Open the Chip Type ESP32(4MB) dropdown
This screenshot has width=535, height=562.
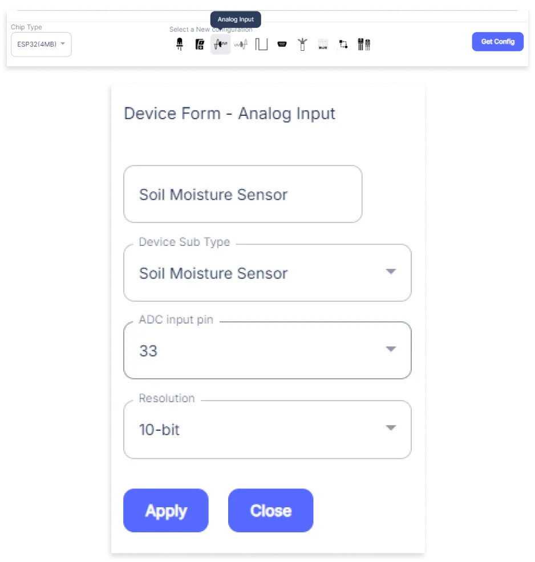(x=41, y=44)
